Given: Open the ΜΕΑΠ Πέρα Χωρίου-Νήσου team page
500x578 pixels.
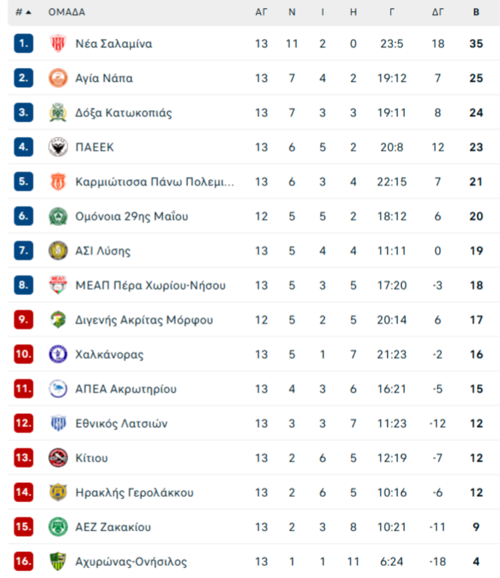Looking at the screenshot, I should coord(151,286).
